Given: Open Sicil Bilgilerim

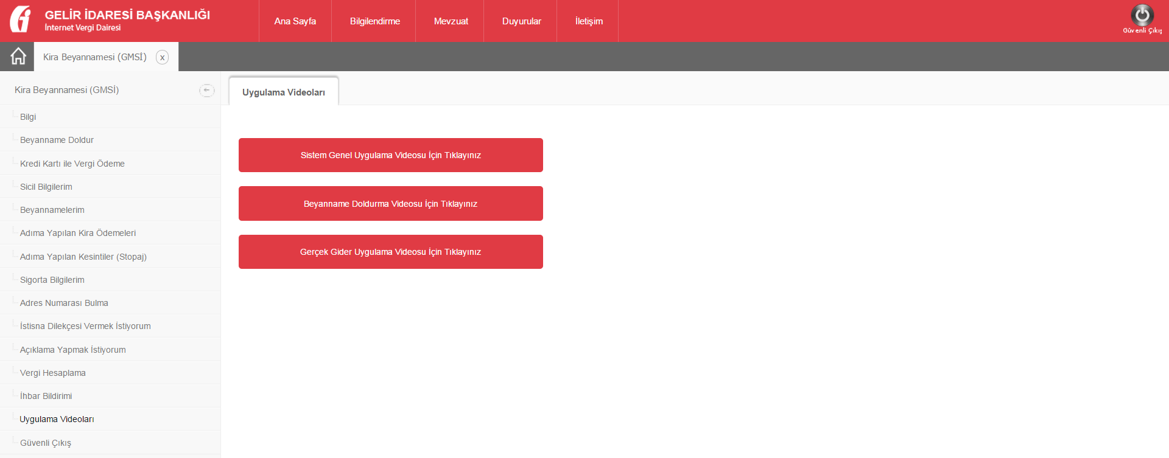Looking at the screenshot, I should click(110, 187).
